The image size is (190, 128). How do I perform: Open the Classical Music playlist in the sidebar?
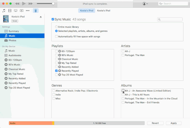tap(22, 69)
